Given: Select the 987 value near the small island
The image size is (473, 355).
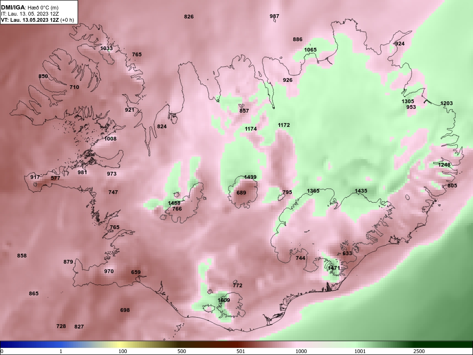Looking at the screenshot, I should [x=274, y=16].
